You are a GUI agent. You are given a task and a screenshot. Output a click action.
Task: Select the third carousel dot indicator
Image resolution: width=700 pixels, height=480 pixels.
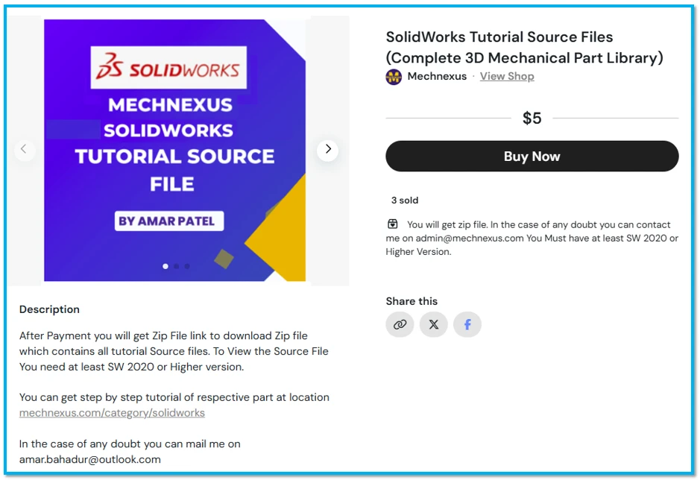point(186,266)
